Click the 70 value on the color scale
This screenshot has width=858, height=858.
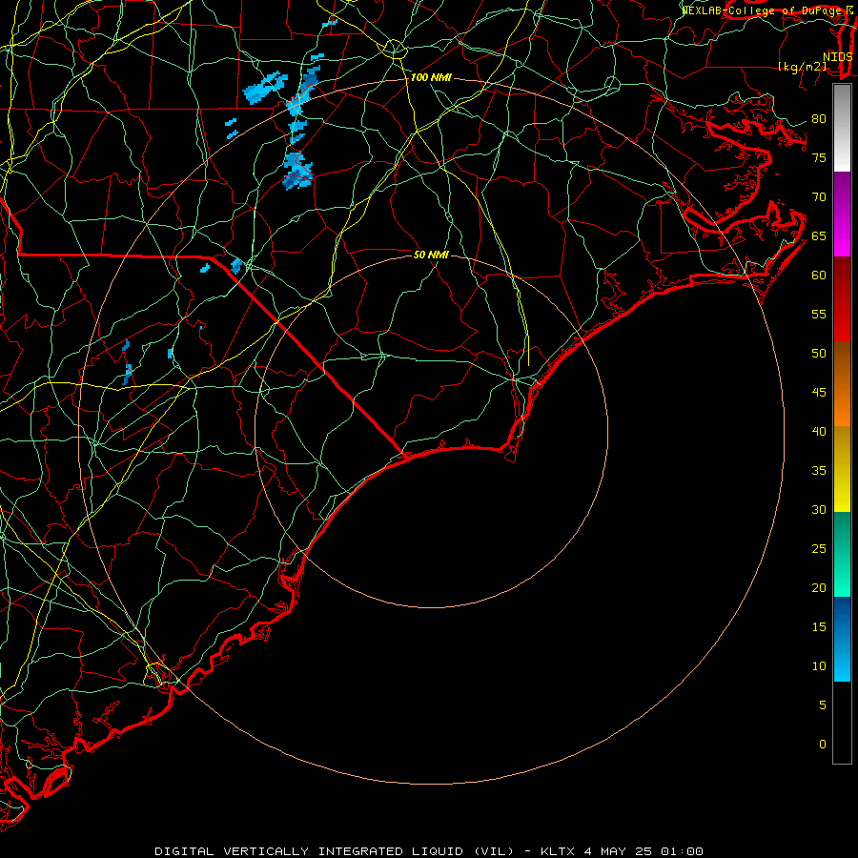pyautogui.click(x=819, y=197)
